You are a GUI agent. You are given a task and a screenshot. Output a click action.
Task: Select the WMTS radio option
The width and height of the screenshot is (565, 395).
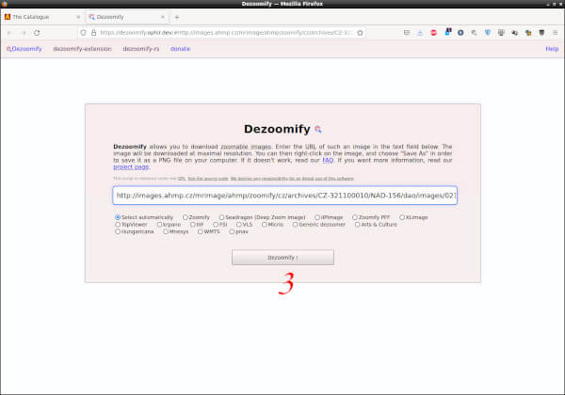click(x=201, y=231)
